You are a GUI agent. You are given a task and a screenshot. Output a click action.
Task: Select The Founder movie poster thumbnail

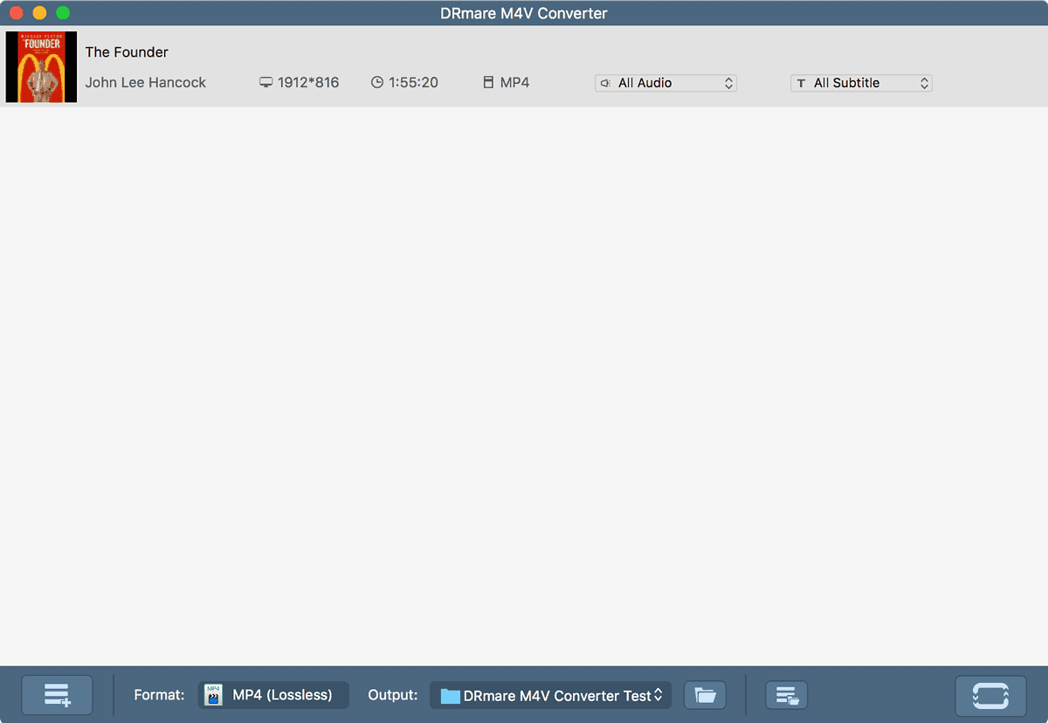(41, 67)
